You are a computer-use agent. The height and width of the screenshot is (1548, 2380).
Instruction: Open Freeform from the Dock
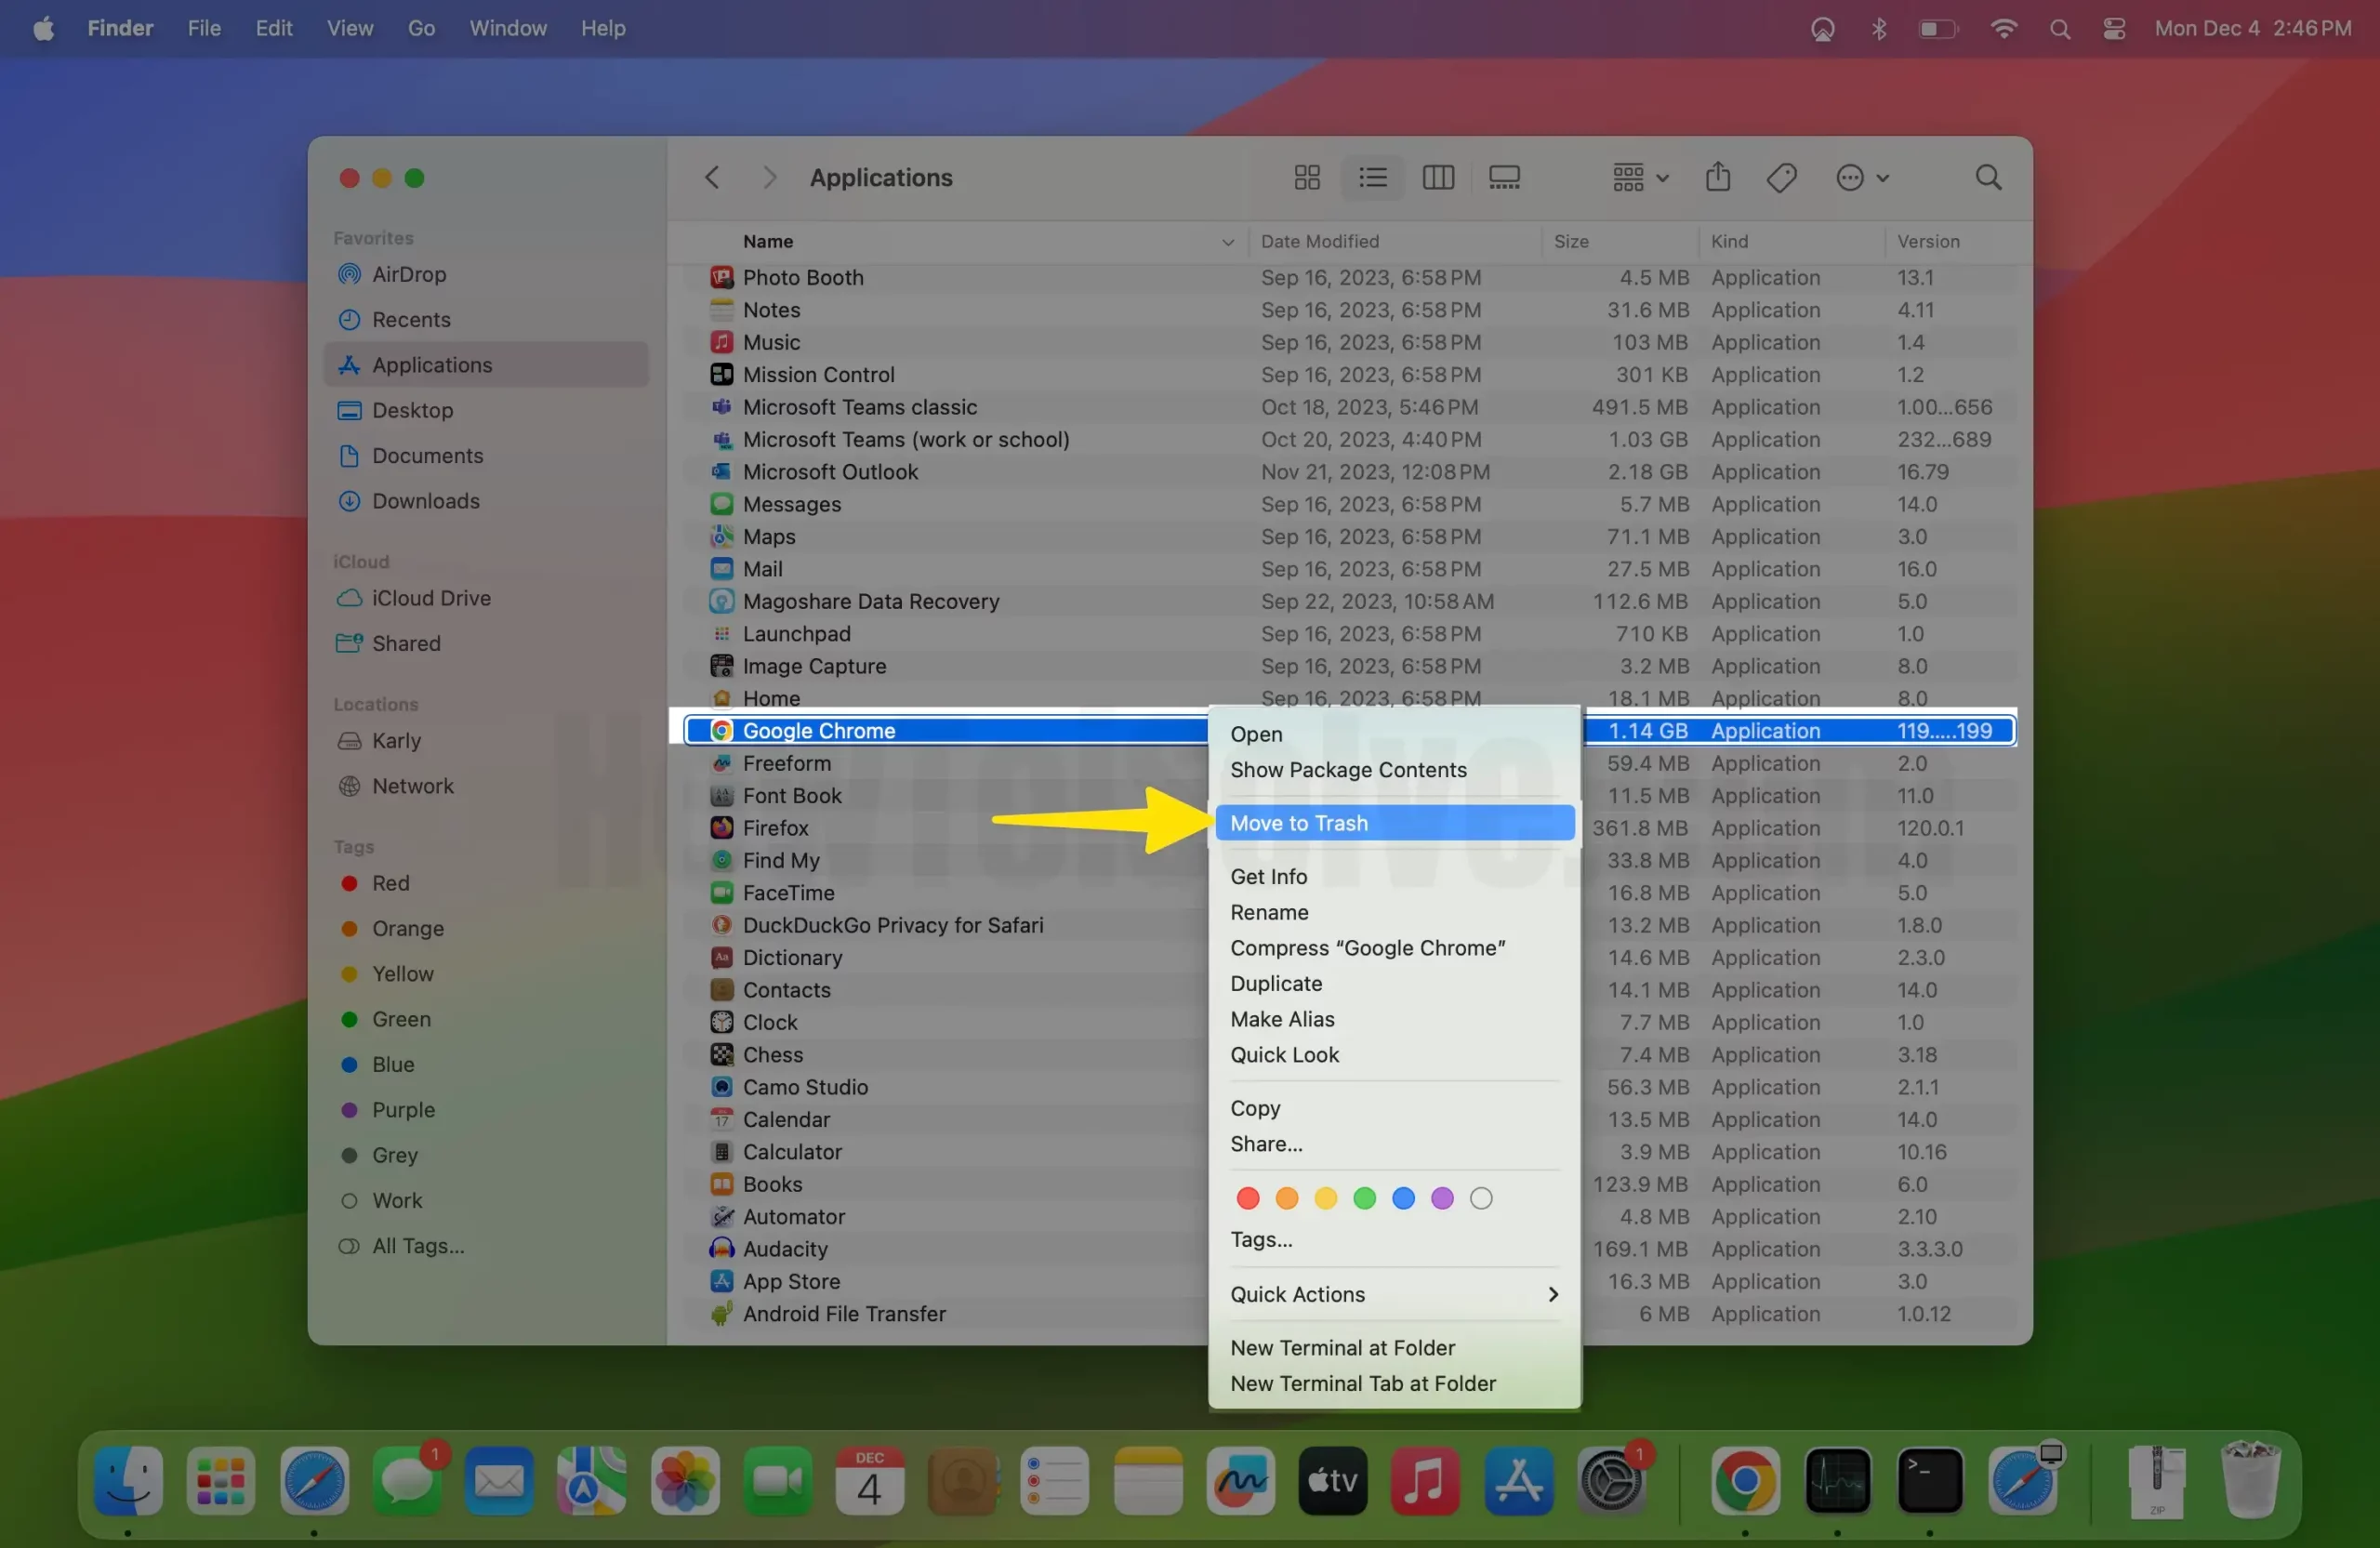tap(1240, 1481)
